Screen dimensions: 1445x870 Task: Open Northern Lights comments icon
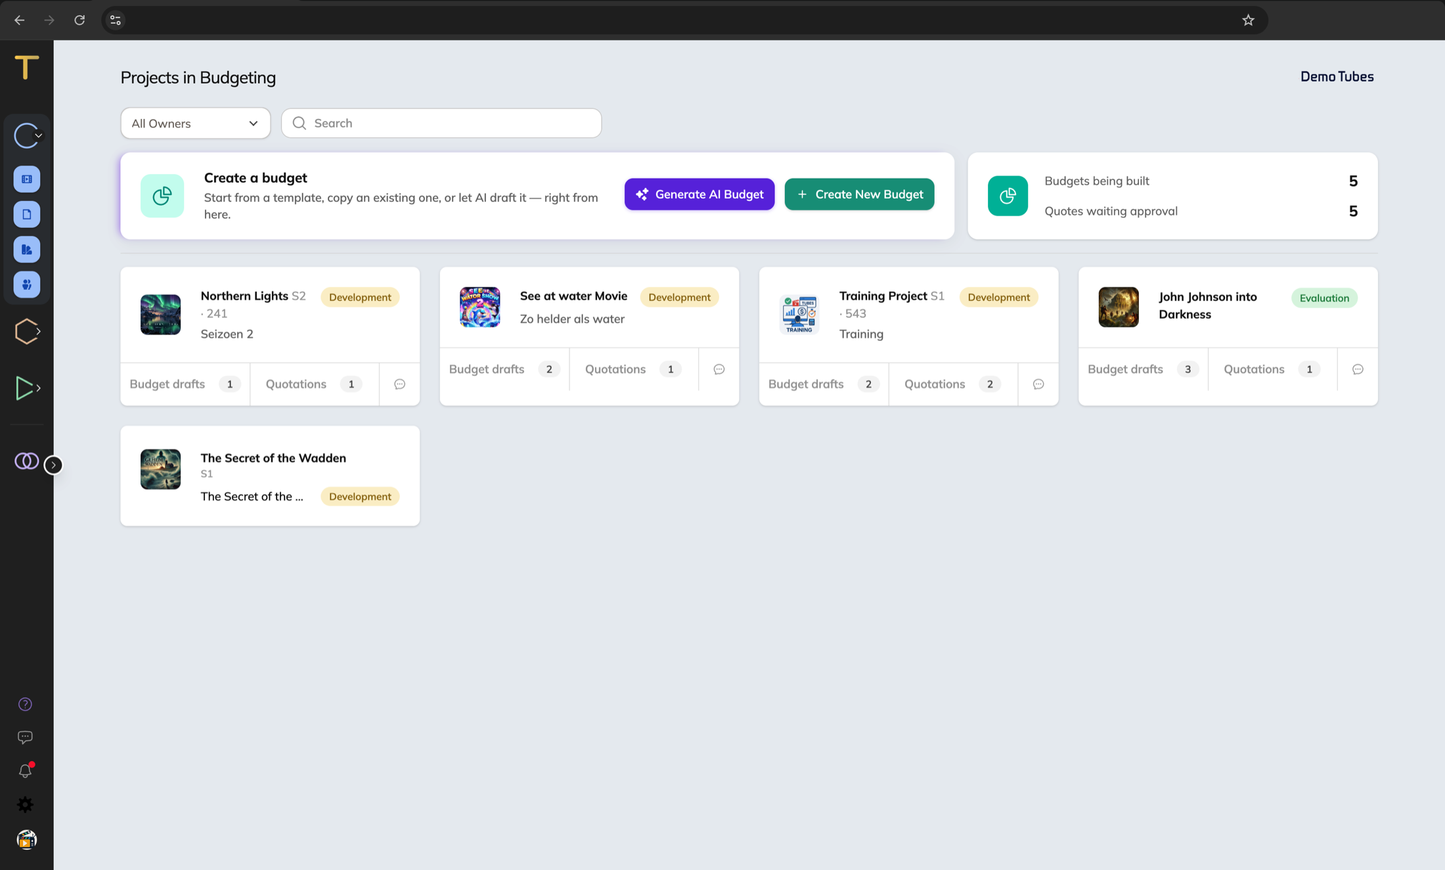(x=399, y=384)
